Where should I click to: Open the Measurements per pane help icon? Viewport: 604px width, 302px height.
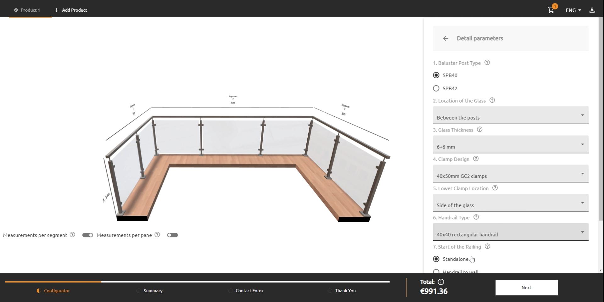click(x=157, y=235)
